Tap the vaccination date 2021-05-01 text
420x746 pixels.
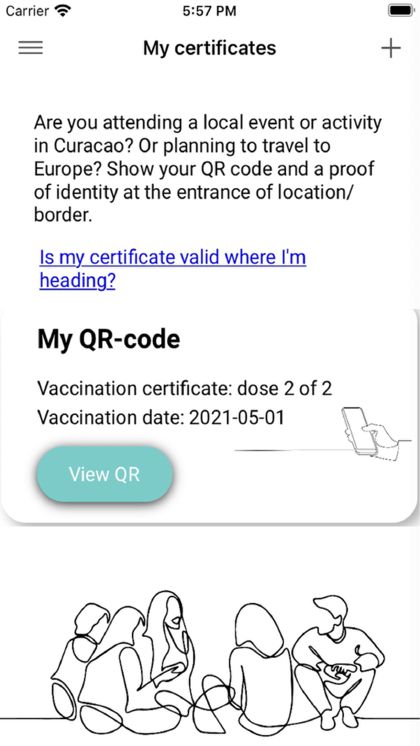tap(161, 417)
